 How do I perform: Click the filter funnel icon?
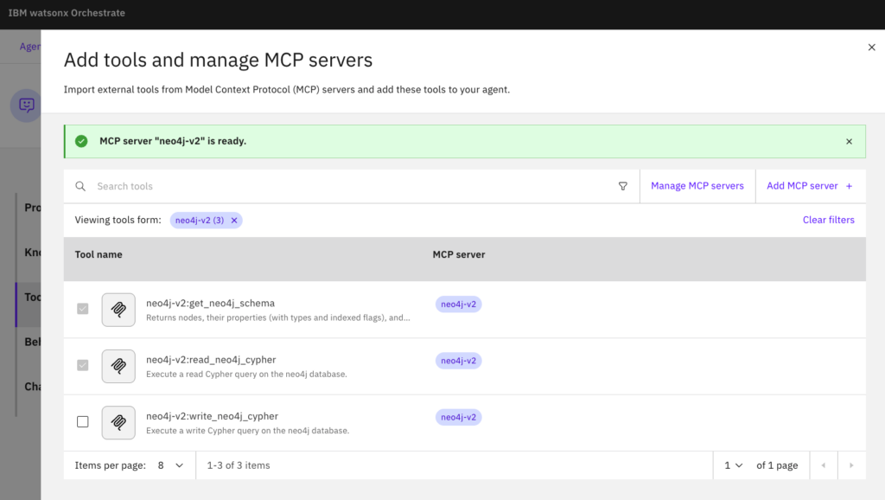pyautogui.click(x=623, y=186)
